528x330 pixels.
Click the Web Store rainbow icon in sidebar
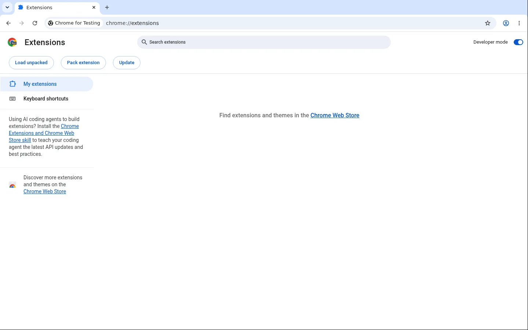12,185
